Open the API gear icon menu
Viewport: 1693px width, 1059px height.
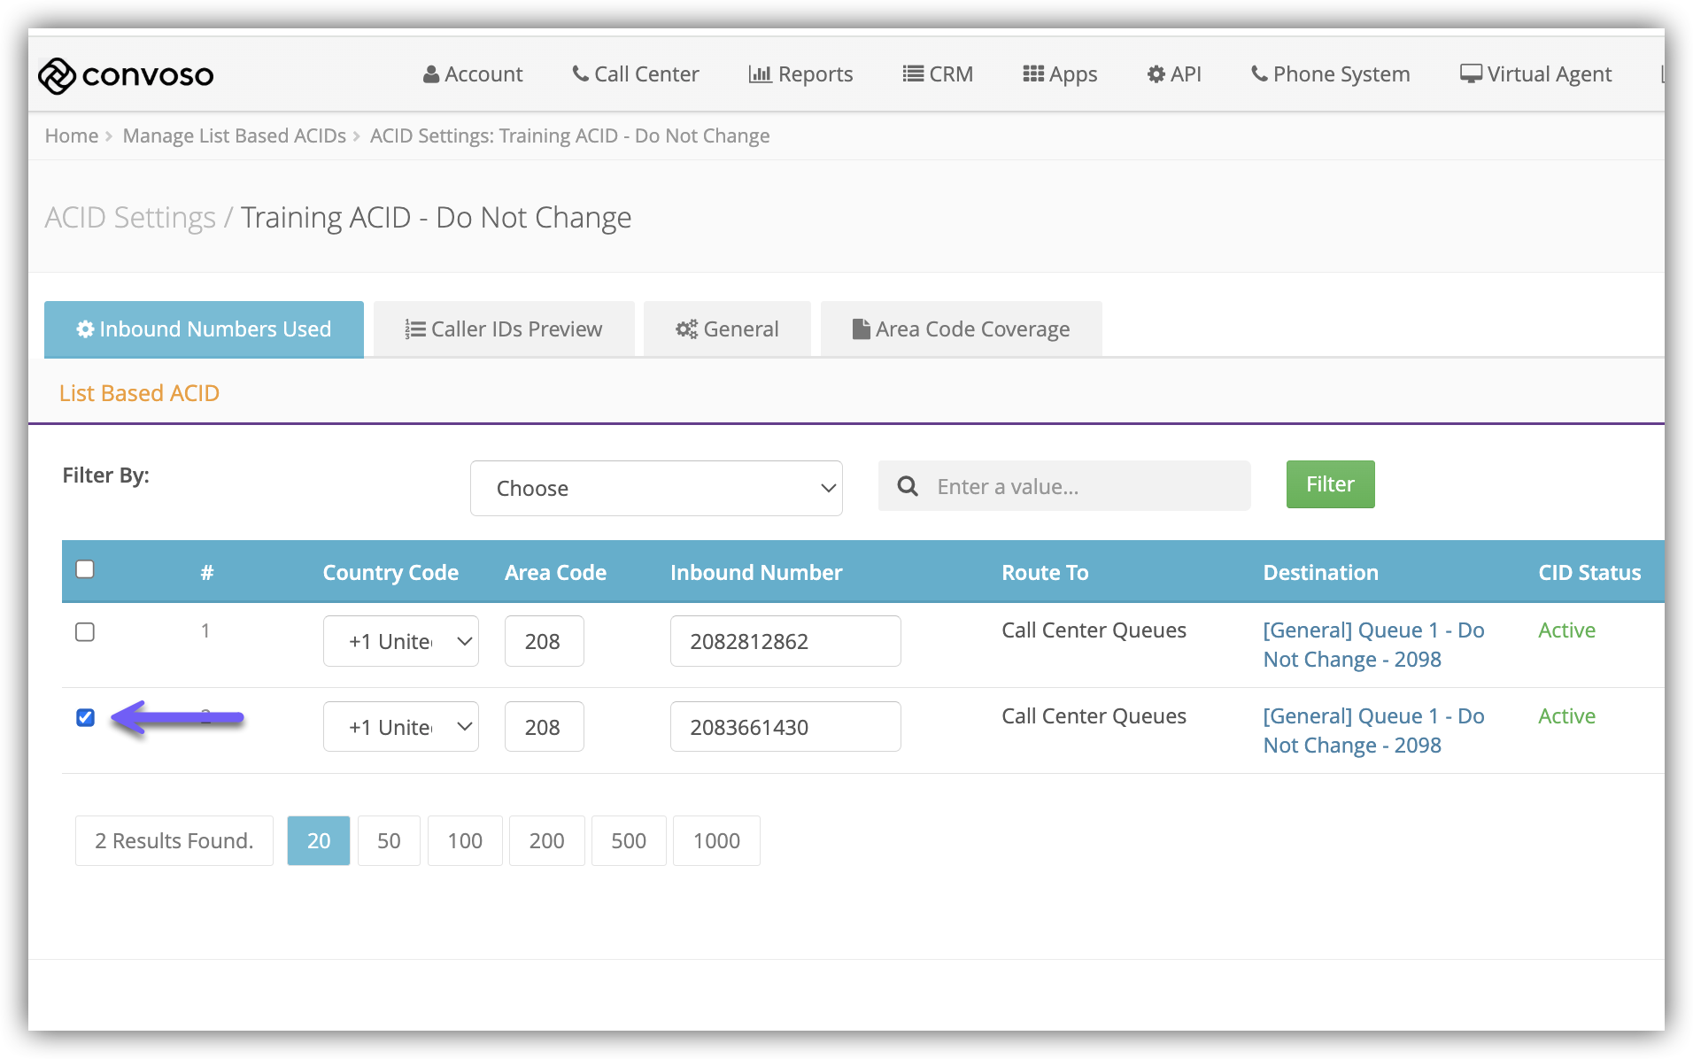coord(1156,74)
